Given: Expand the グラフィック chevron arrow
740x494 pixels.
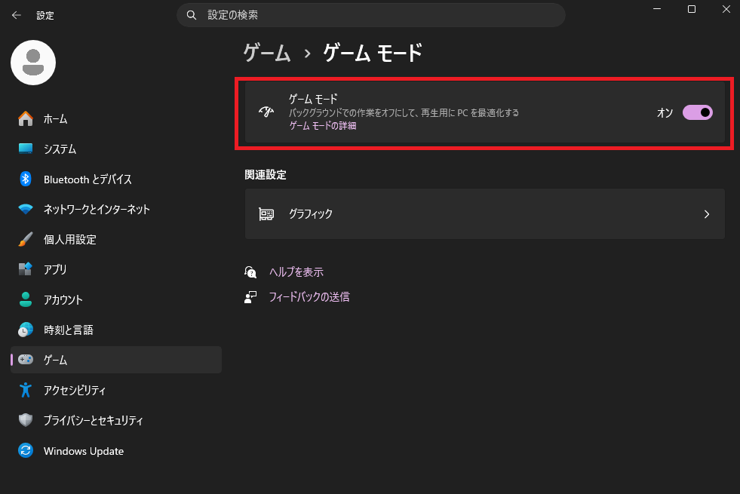Looking at the screenshot, I should [706, 214].
